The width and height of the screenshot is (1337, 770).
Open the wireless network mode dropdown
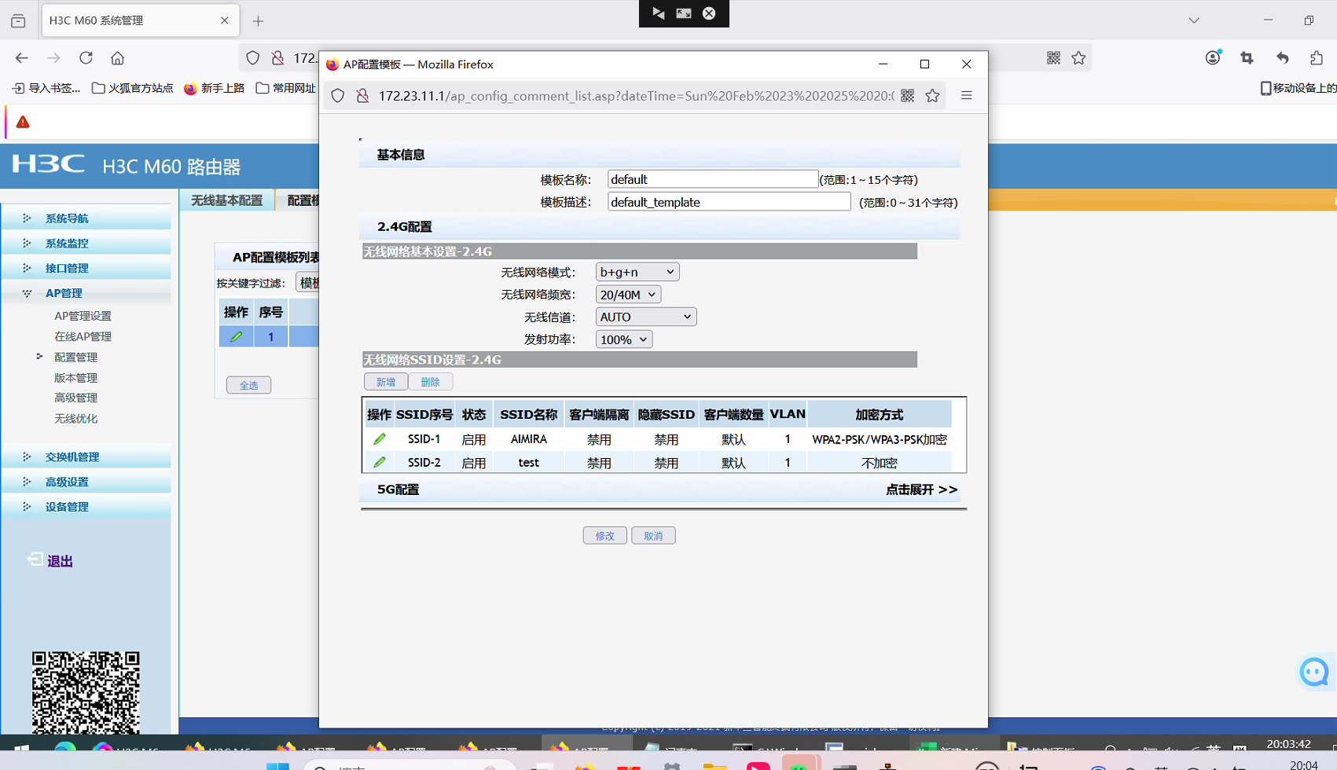tap(637, 272)
